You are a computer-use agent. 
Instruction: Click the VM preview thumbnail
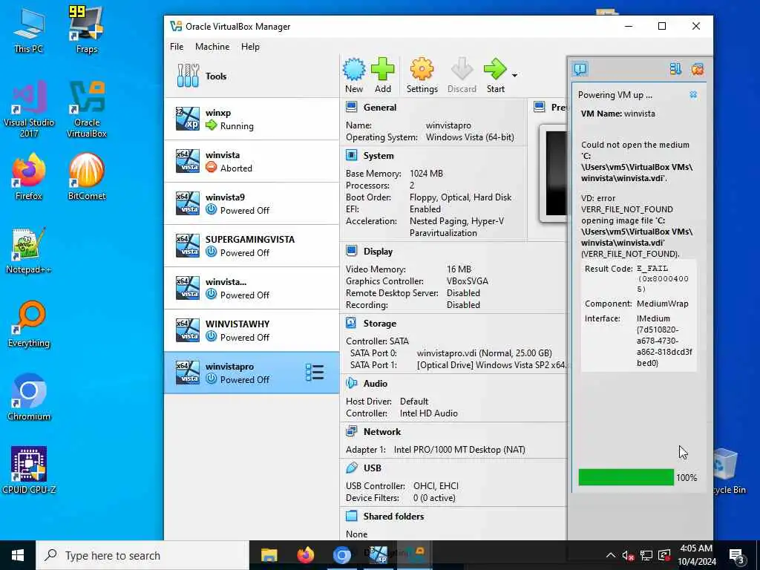coord(555,173)
